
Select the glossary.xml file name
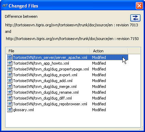[23, 110]
